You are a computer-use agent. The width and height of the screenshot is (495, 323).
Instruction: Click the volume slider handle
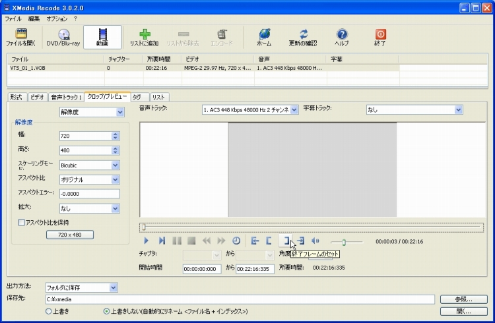pyautogui.click(x=344, y=243)
